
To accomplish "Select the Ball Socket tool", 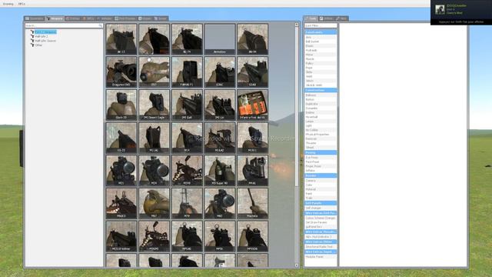I will pos(321,42).
